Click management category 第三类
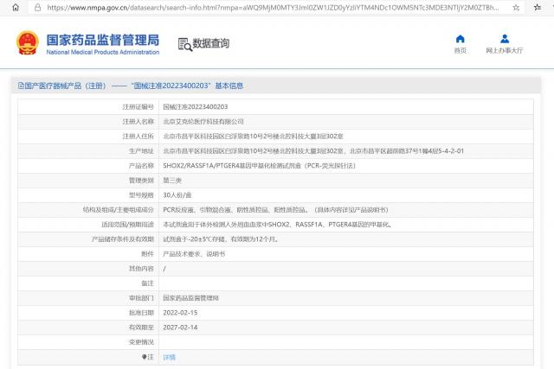 [172, 181]
